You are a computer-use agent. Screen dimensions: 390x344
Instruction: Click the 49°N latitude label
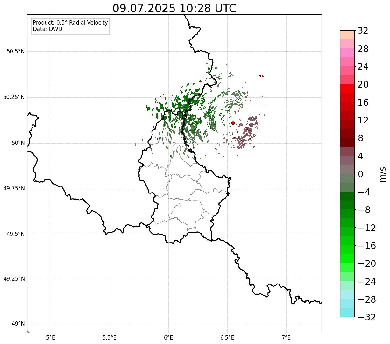click(x=18, y=324)
